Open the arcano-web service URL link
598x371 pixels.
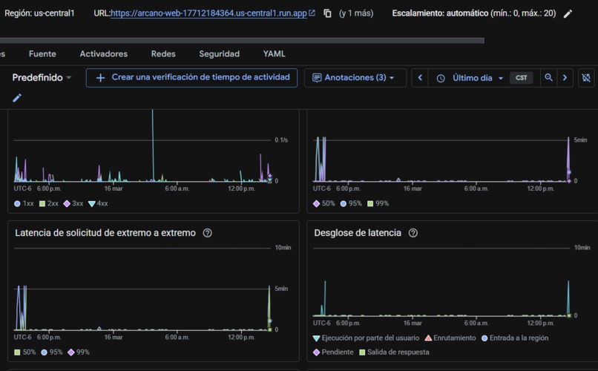click(x=208, y=13)
